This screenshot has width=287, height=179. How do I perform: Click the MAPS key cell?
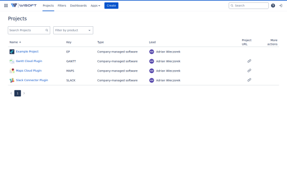[x=70, y=71]
